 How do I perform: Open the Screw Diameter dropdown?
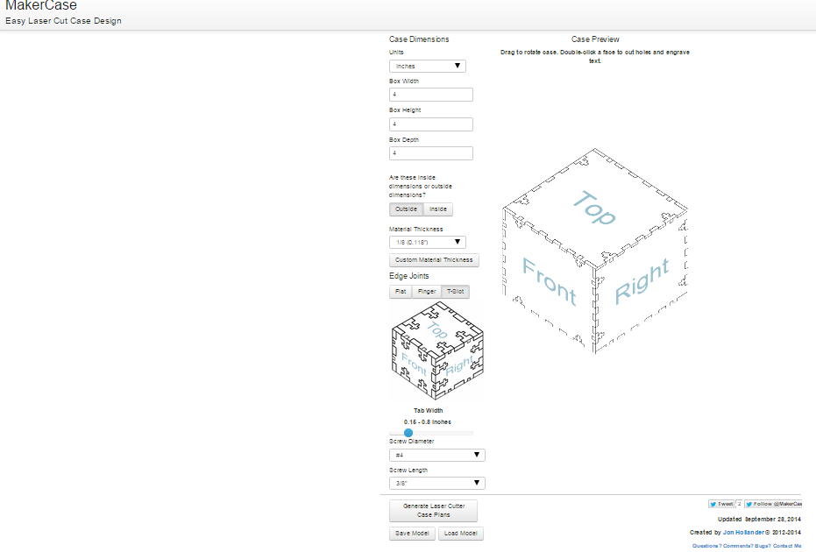tap(437, 455)
